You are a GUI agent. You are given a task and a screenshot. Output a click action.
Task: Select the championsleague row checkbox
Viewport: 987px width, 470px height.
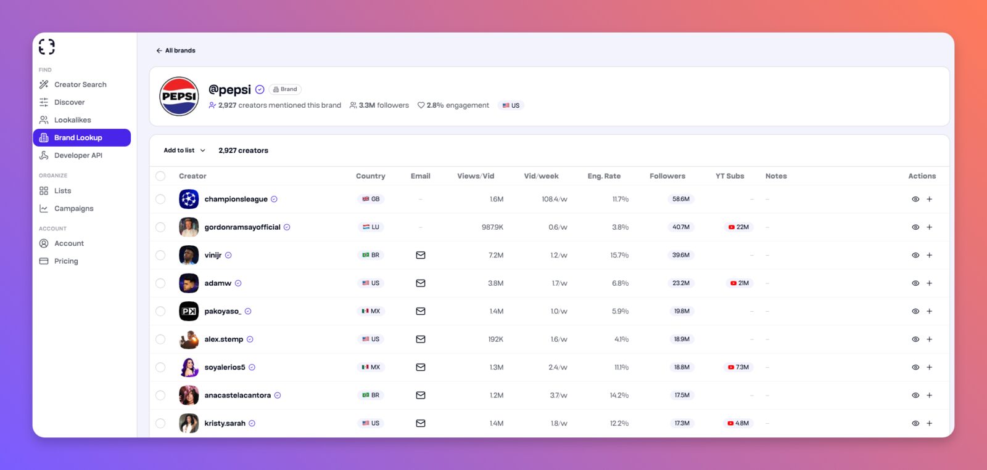click(160, 199)
